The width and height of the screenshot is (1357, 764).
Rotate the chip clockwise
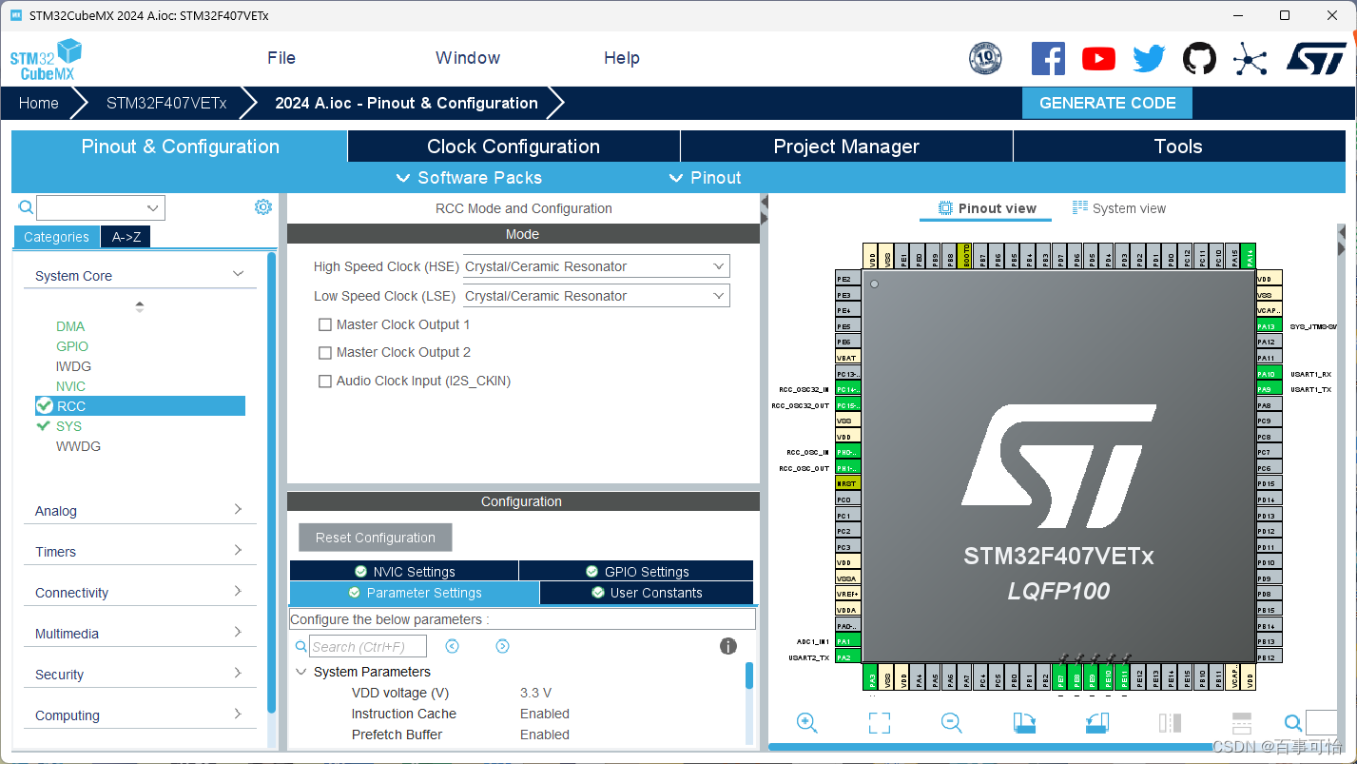coord(1023,722)
